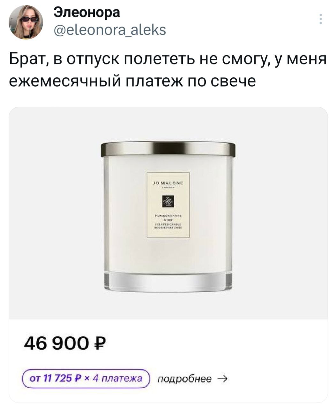This screenshot has width=336, height=409.
Task: Open the display name Элеонора
Action: [86, 12]
